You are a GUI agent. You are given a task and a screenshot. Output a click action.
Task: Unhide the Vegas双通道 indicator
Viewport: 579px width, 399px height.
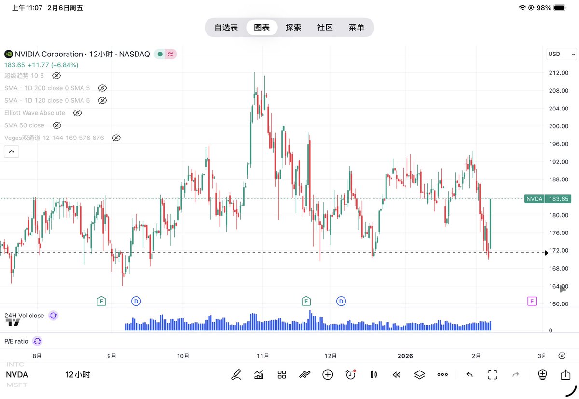click(116, 138)
